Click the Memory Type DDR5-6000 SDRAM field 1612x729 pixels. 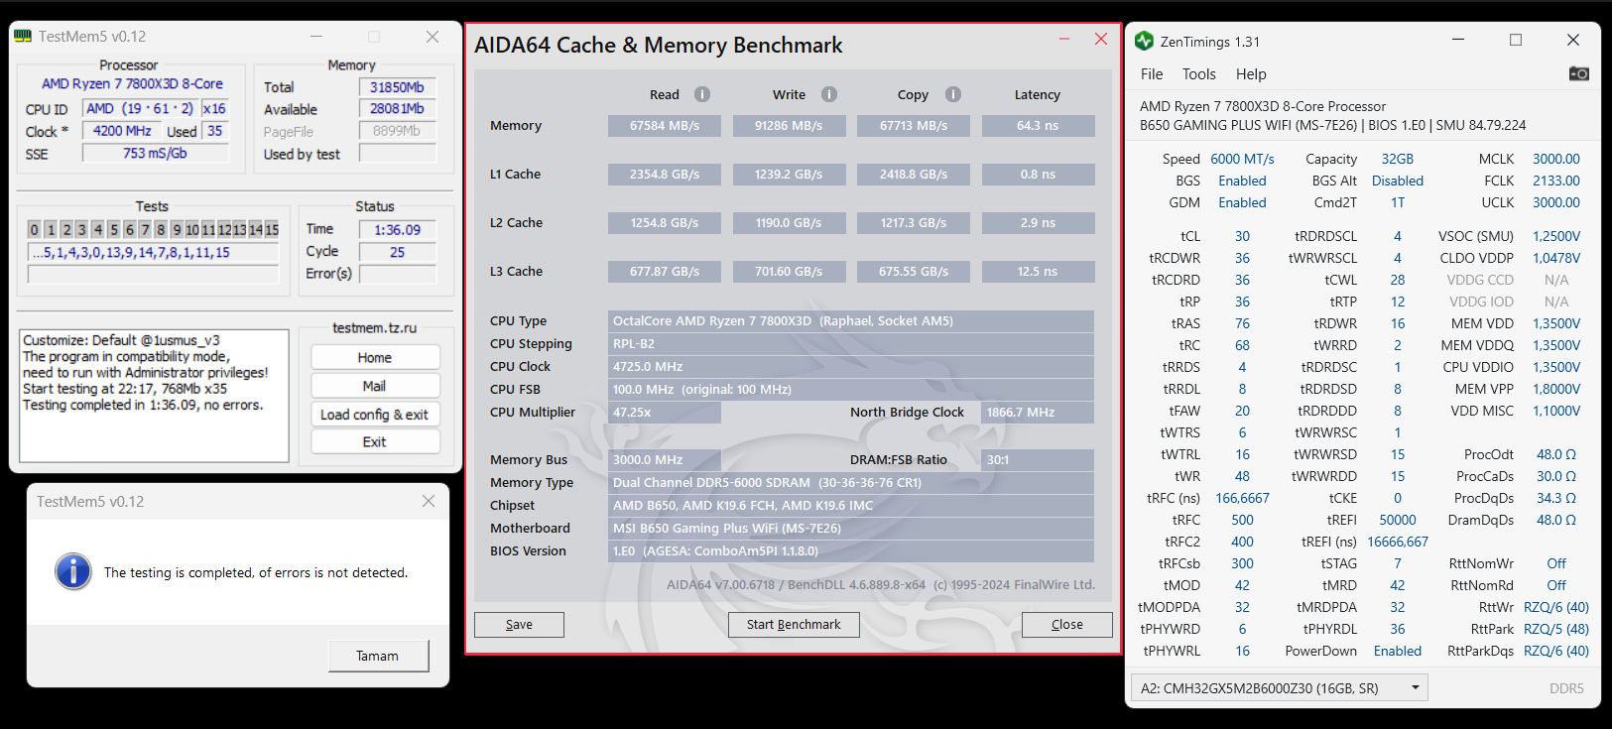851,483
